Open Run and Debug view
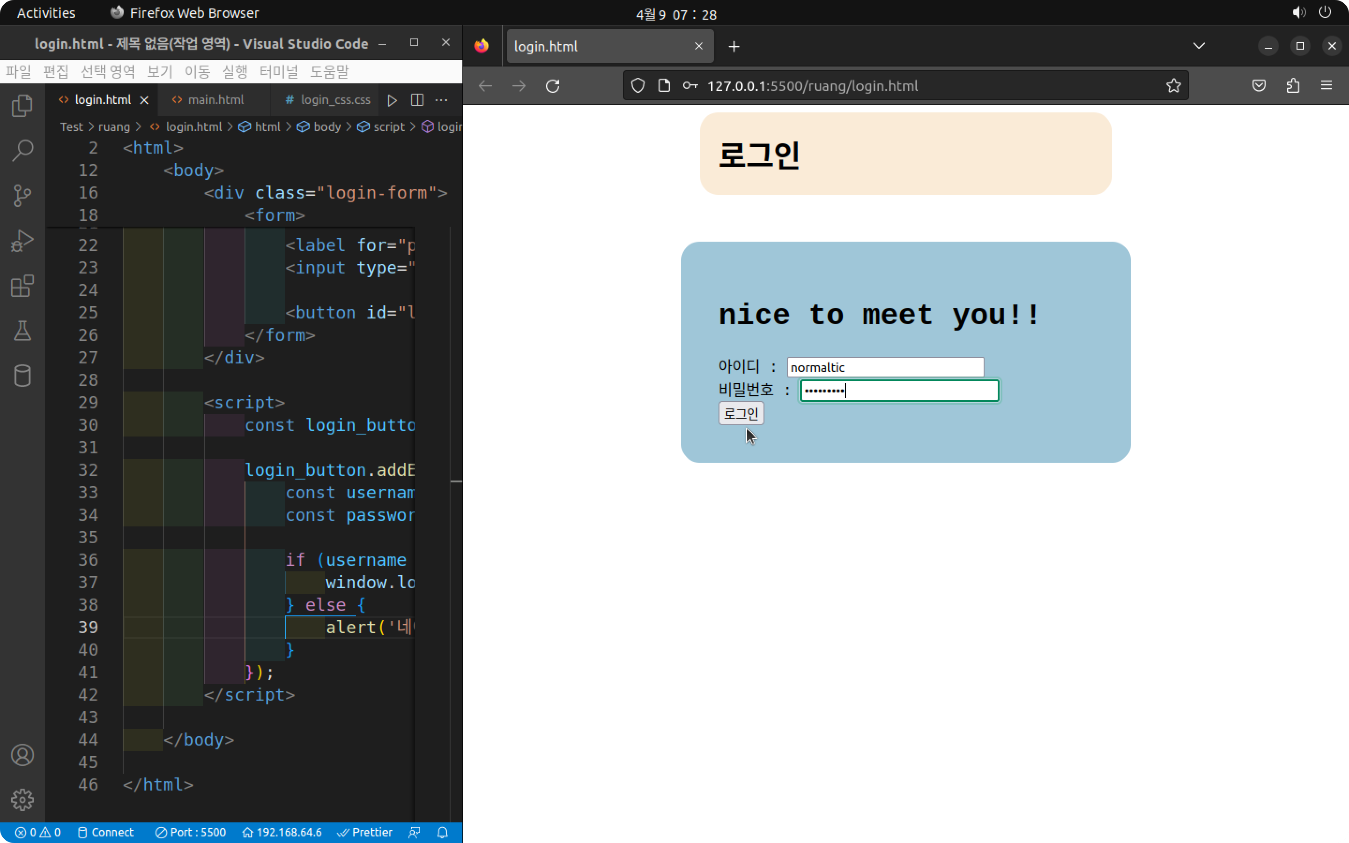Screen dimensions: 1349x843 [x=22, y=241]
